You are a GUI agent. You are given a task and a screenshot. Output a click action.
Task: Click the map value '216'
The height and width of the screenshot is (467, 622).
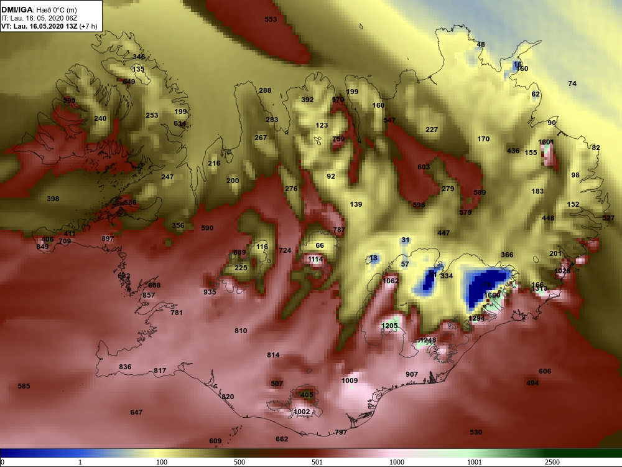[214, 163]
